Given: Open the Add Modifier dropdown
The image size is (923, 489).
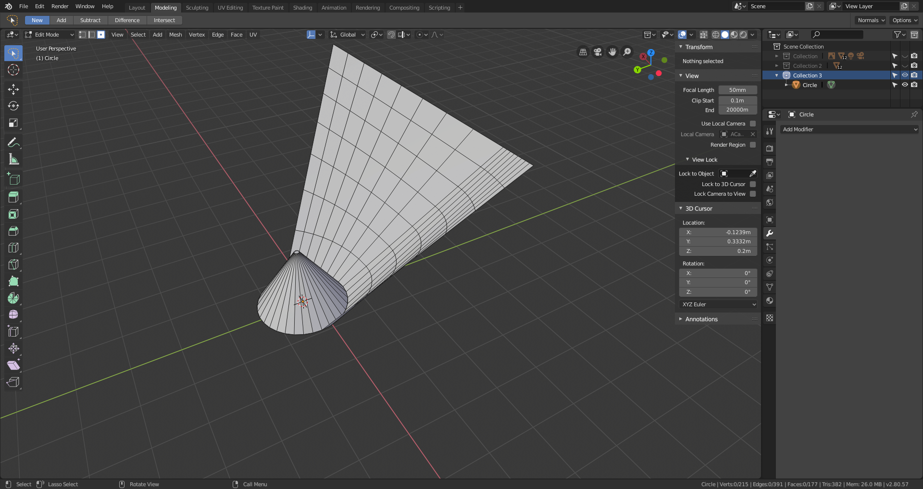Looking at the screenshot, I should click(x=849, y=129).
